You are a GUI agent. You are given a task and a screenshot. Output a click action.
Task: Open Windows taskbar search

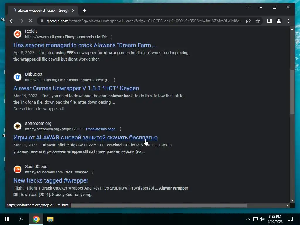tap(21, 219)
